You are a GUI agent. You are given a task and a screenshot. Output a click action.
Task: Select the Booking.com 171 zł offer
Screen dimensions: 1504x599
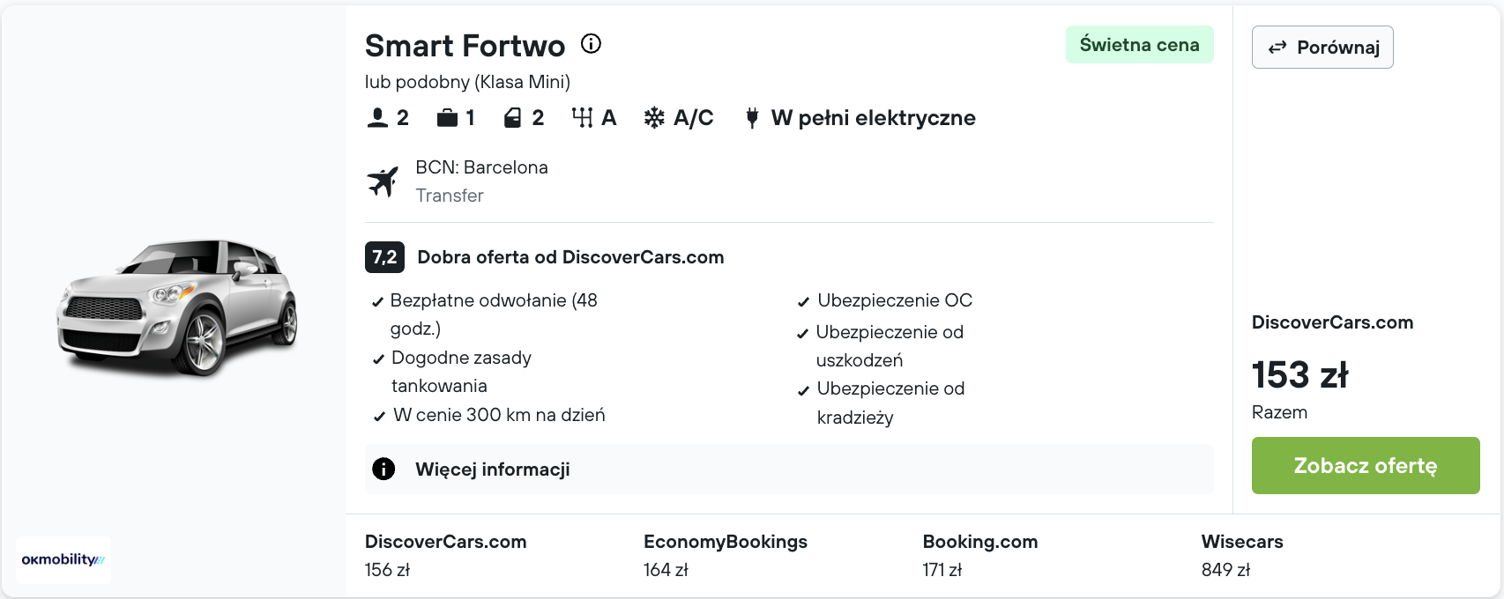tap(979, 556)
